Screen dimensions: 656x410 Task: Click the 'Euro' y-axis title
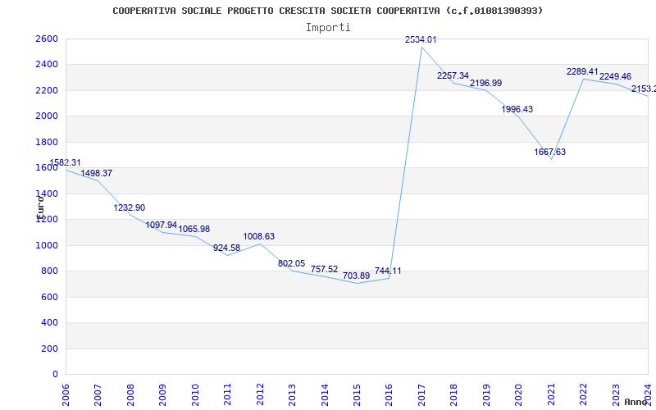(x=39, y=207)
